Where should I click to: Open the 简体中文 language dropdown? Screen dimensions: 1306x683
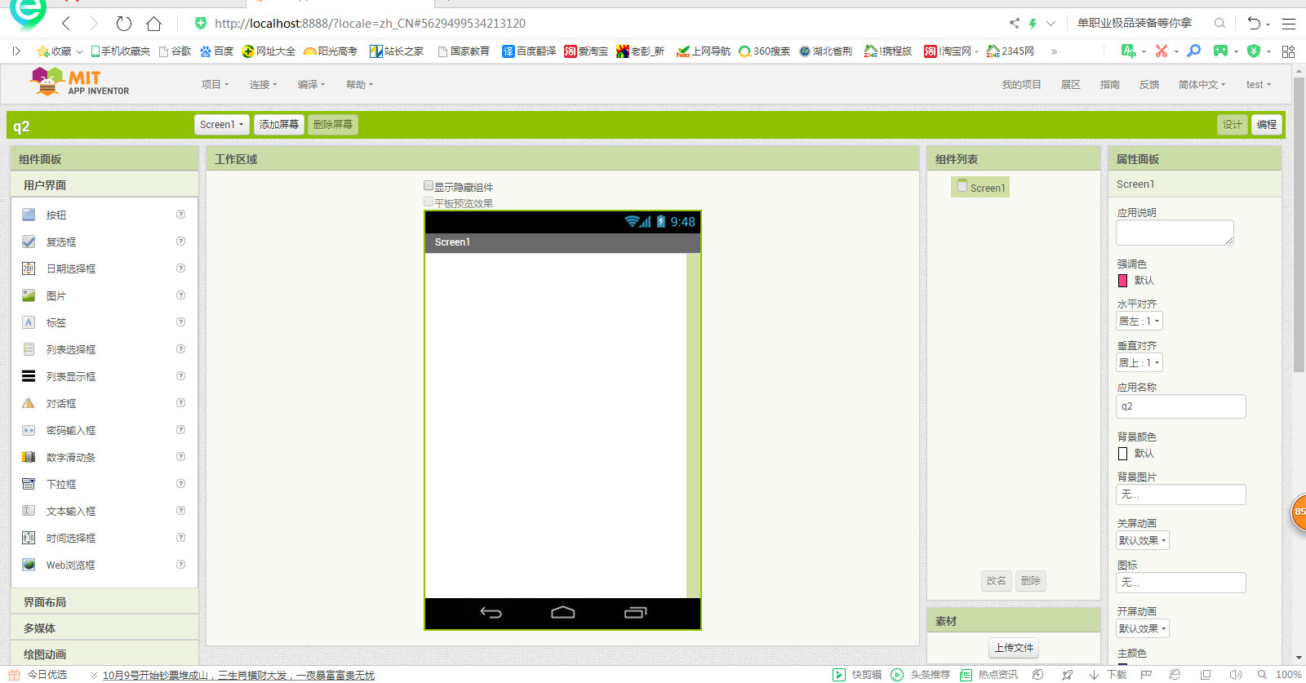click(1202, 85)
